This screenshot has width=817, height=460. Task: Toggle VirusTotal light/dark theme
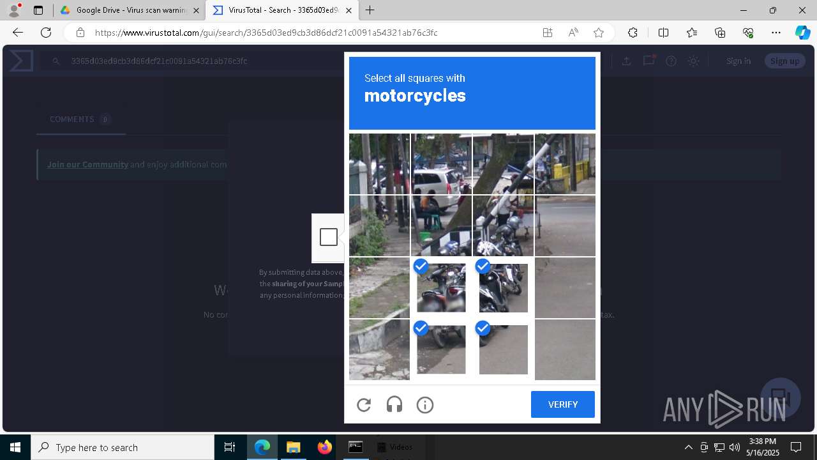(x=693, y=61)
